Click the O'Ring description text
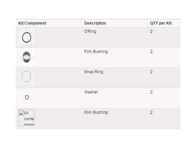Viewport: 196px width, 147px height. (x=90, y=31)
